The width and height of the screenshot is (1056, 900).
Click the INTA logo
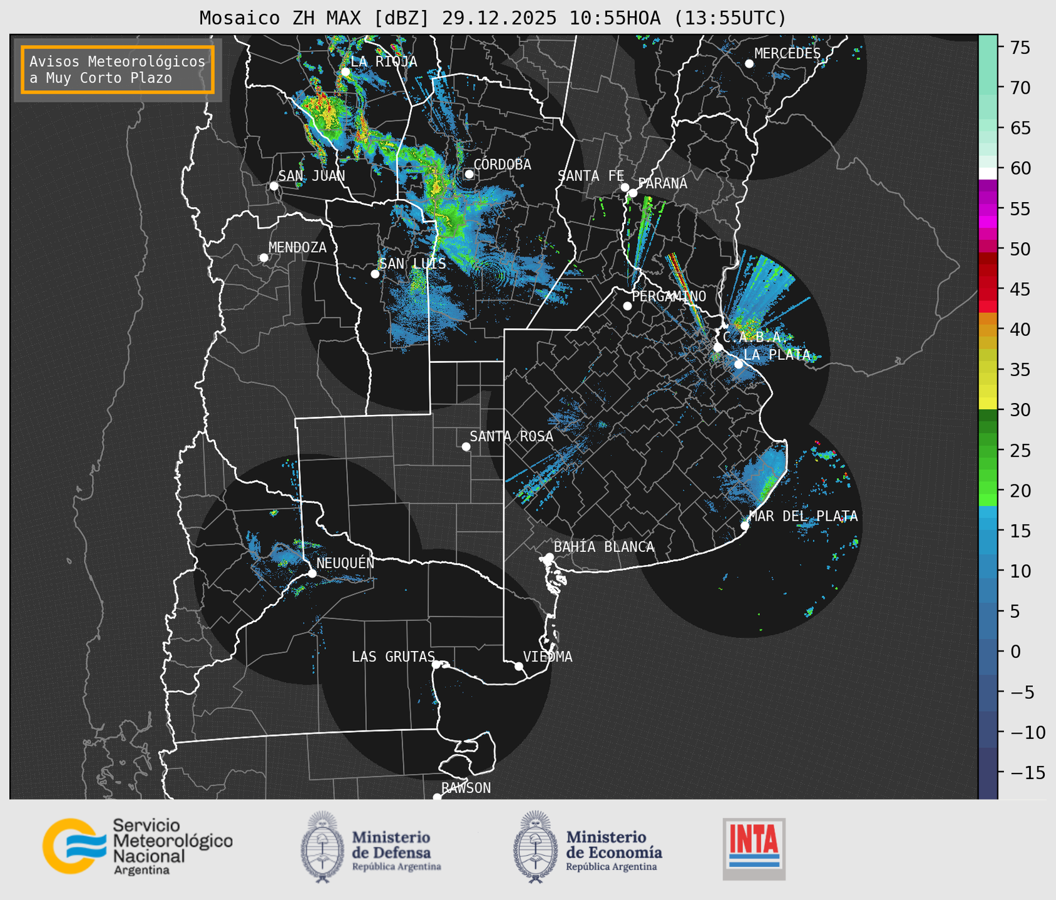tap(754, 849)
